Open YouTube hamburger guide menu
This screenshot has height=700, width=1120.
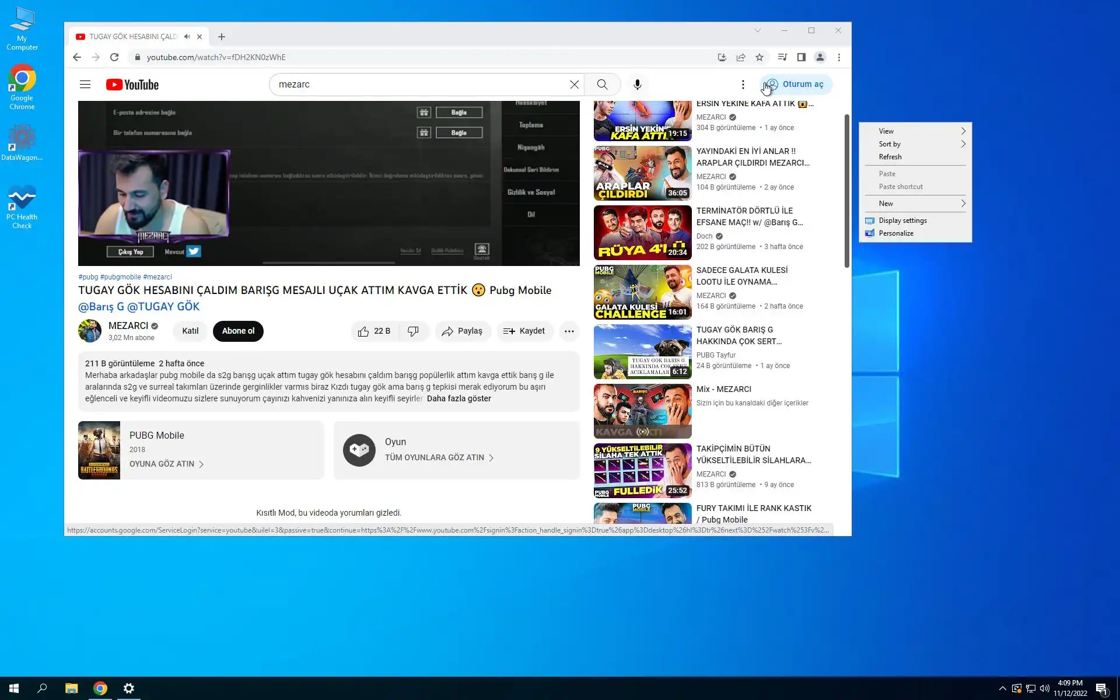pyautogui.click(x=85, y=85)
